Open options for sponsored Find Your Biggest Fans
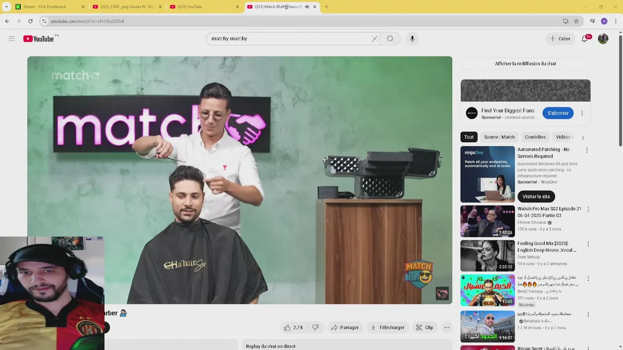The width and height of the screenshot is (623, 350). 582,113
